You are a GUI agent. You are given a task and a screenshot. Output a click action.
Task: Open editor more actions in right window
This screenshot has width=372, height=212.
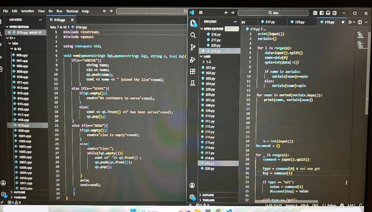tap(366, 22)
